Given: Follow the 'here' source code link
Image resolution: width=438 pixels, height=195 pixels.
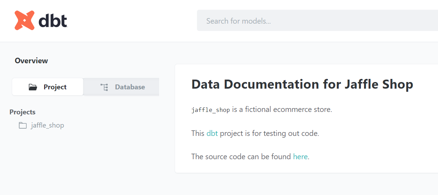Looking at the screenshot, I should (300, 156).
